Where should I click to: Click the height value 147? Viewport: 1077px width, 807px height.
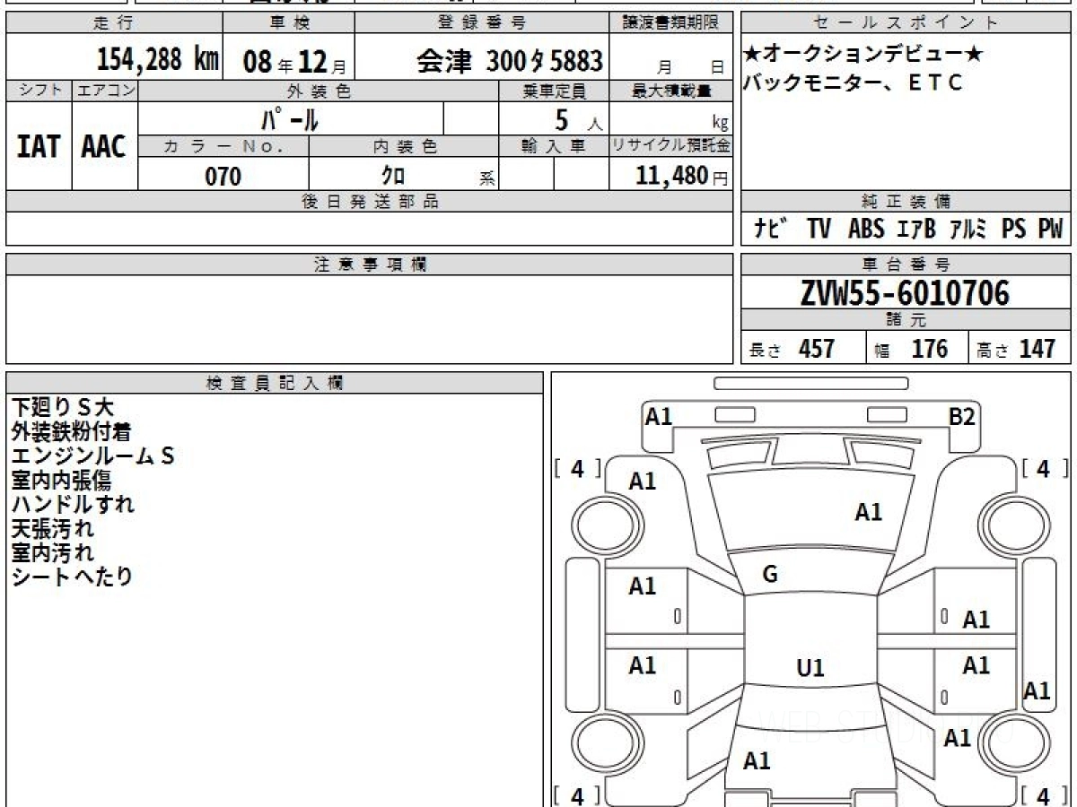pos(1036,348)
